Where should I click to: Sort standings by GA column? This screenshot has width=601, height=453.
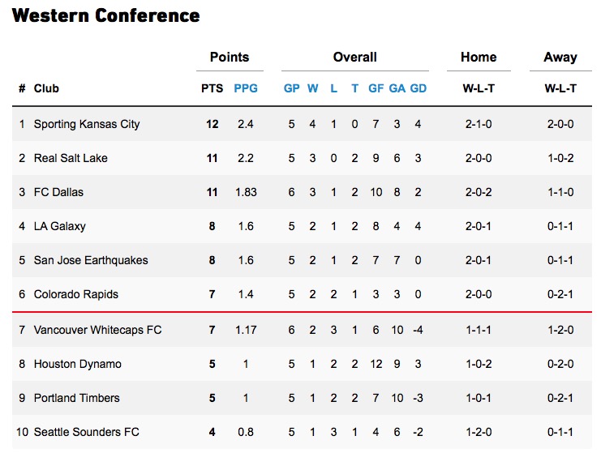click(x=397, y=88)
